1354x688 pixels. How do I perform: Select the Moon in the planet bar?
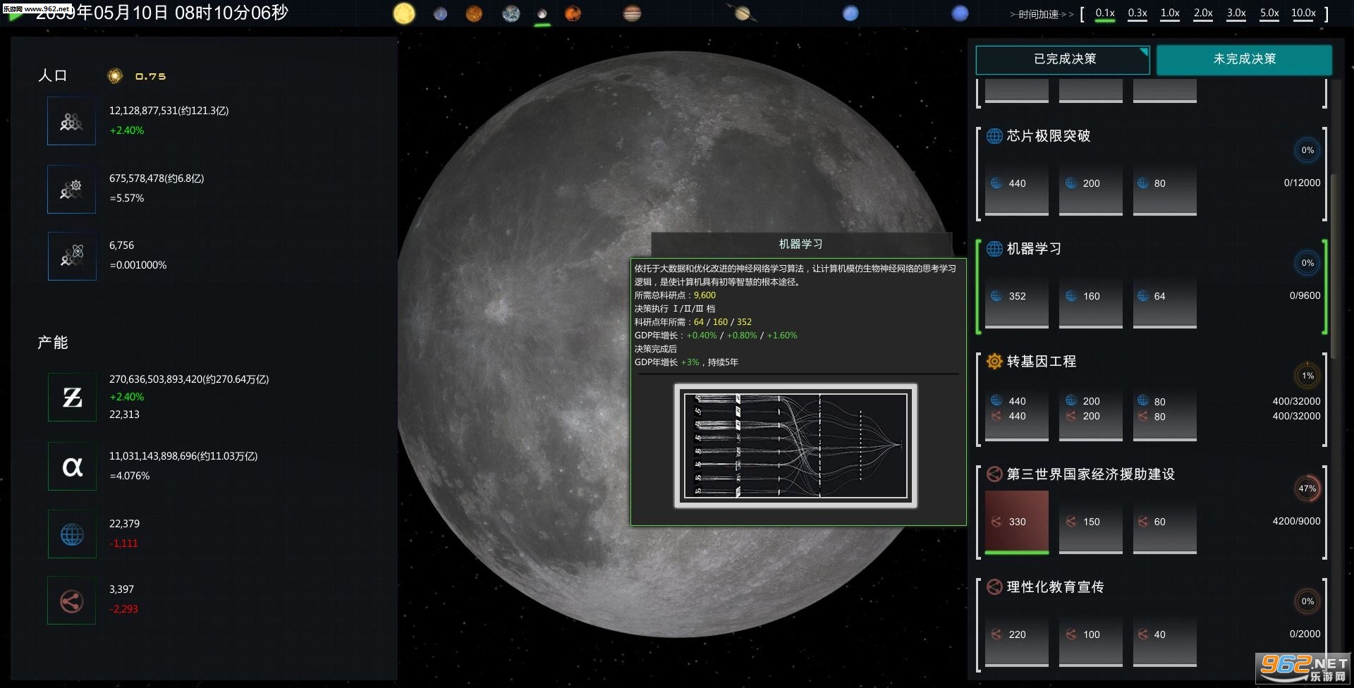point(542,13)
